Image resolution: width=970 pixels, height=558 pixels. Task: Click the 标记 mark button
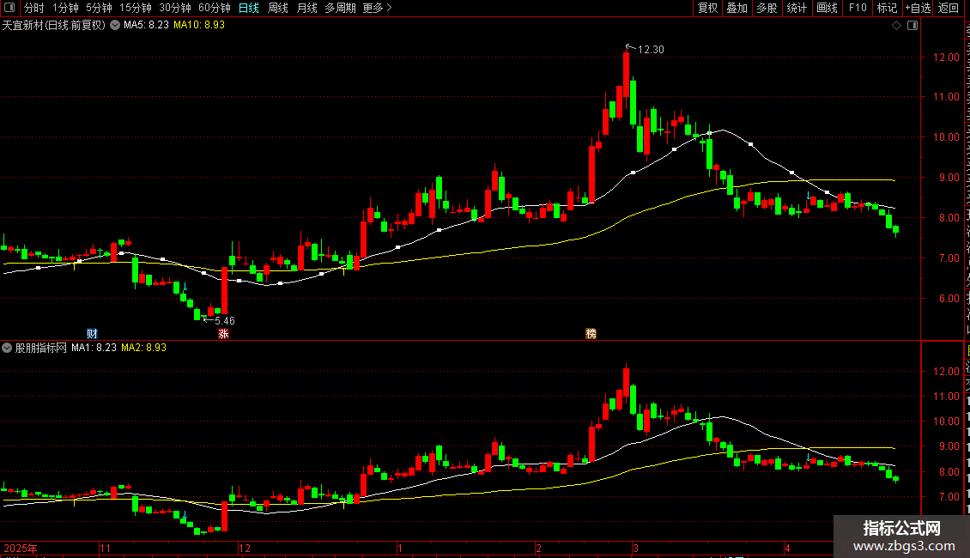[887, 8]
